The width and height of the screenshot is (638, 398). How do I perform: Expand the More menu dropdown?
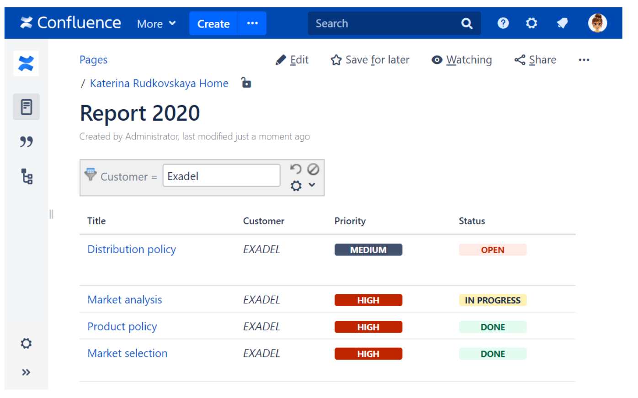click(x=156, y=24)
